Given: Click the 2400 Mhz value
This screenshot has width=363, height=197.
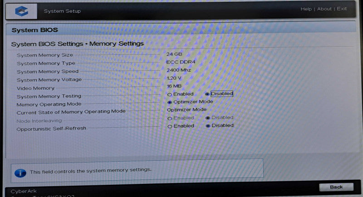Looking at the screenshot, I should 179,70.
